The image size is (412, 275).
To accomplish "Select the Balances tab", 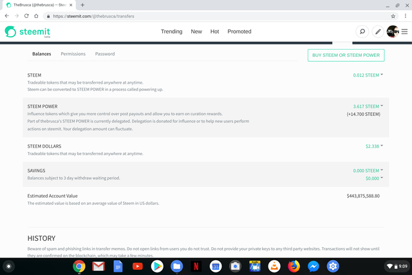I will (x=41, y=54).
